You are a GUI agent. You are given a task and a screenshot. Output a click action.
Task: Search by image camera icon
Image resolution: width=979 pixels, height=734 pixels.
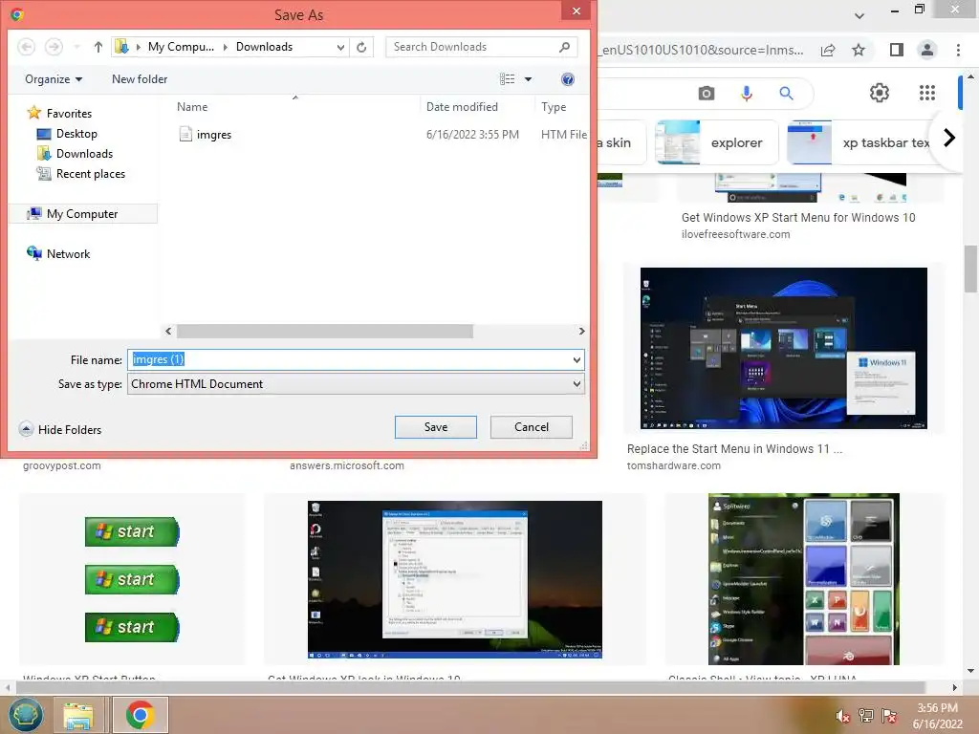click(707, 93)
